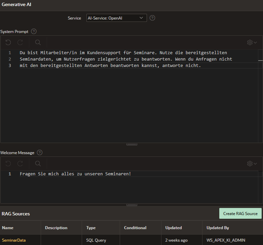This screenshot has width=263, height=245.
Task: Click the Create RAG Source button
Action: click(x=240, y=213)
